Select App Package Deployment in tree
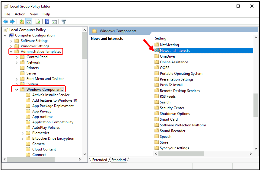The image size is (261, 171). (x=53, y=106)
